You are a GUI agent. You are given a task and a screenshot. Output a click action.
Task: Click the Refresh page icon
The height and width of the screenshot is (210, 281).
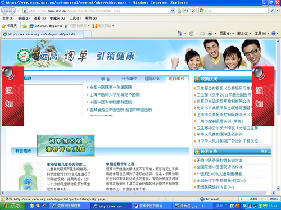click(x=186, y=11)
